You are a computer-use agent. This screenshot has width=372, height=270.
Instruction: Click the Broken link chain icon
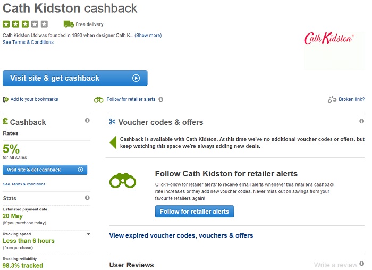click(x=332, y=99)
